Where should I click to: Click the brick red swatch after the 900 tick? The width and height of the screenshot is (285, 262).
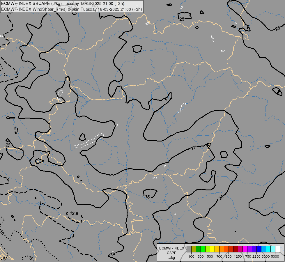231,249
